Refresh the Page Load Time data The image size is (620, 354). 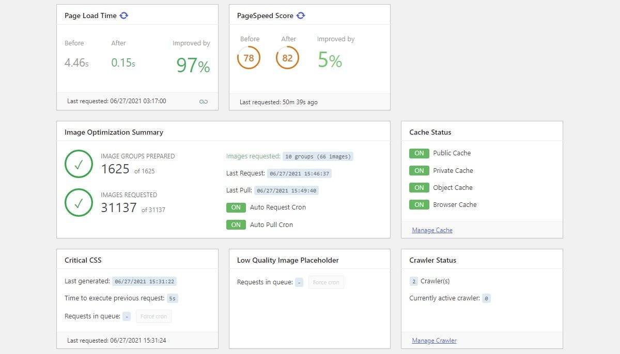123,15
